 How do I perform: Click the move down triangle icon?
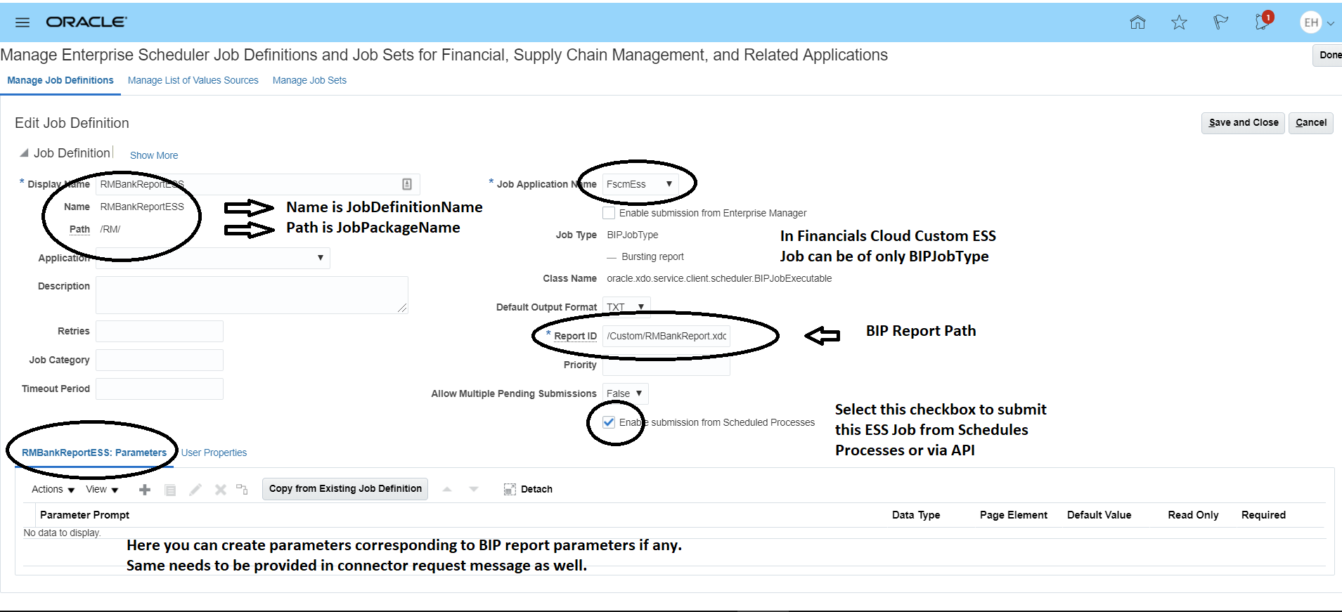474,489
